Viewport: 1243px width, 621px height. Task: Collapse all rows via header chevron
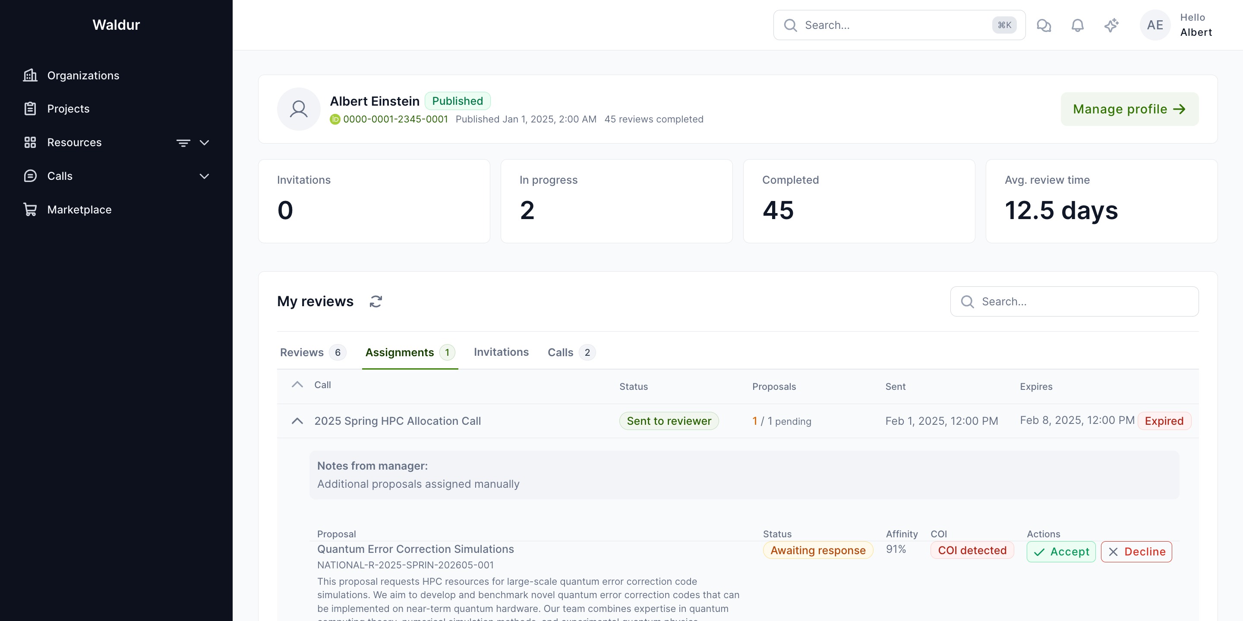point(297,385)
